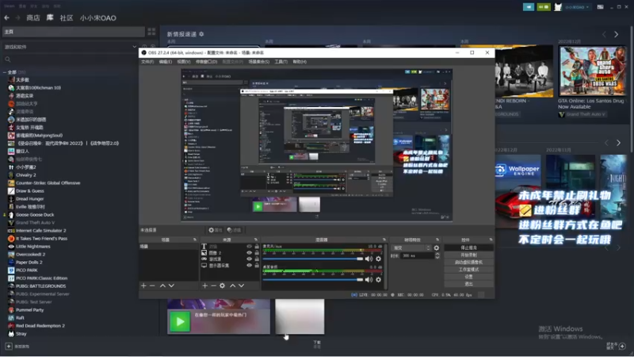Toggle visibility of the 图像 2 source

coord(249,252)
